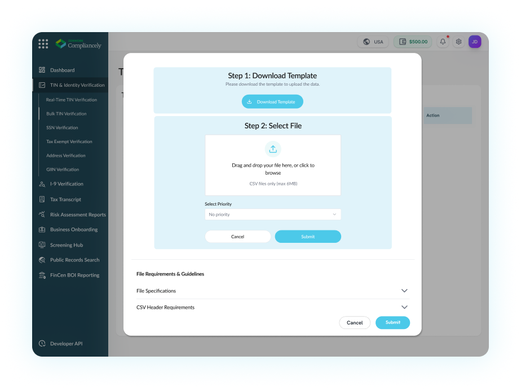Screen dimensions: 521x391
Task: Click Cancel at the dialog bottom
Action: click(355, 323)
